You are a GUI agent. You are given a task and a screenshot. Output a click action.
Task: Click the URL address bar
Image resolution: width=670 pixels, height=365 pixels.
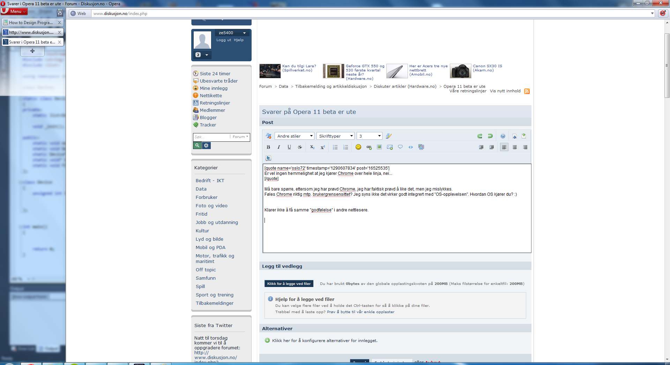click(370, 14)
